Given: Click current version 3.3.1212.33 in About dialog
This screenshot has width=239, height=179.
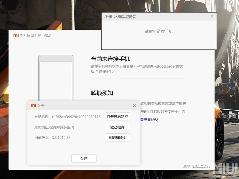Looking at the screenshot, I should (61, 138).
